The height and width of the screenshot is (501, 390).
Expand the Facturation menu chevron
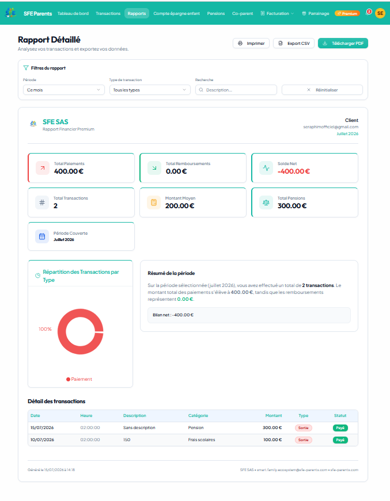[292, 13]
